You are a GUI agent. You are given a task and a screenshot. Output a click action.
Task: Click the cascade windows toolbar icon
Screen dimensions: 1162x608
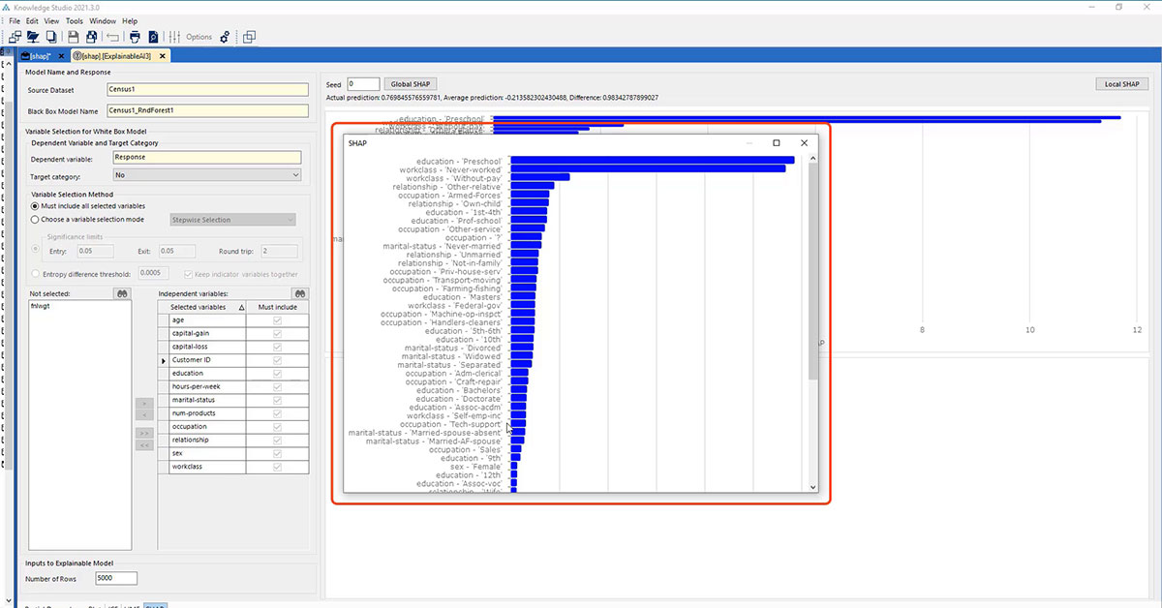pos(249,37)
